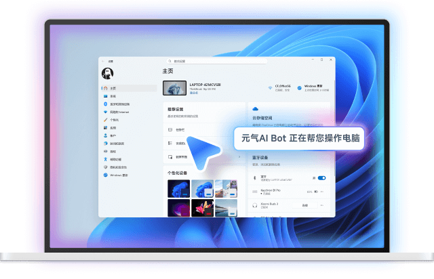Open Windows 更新 in the sidebar
Image resolution: width=434 pixels, height=279 pixels.
(x=119, y=175)
